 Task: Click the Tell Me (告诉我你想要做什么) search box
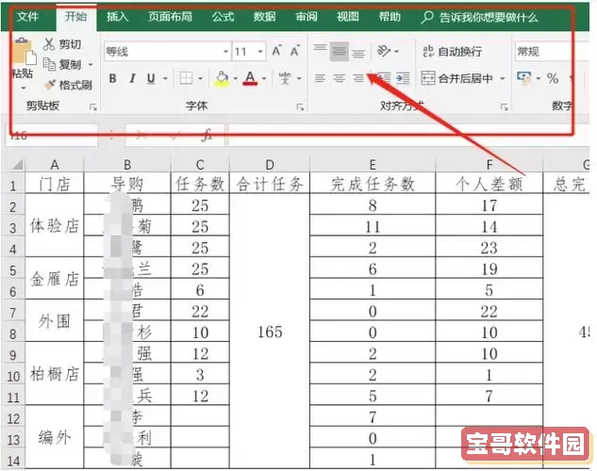(x=480, y=17)
